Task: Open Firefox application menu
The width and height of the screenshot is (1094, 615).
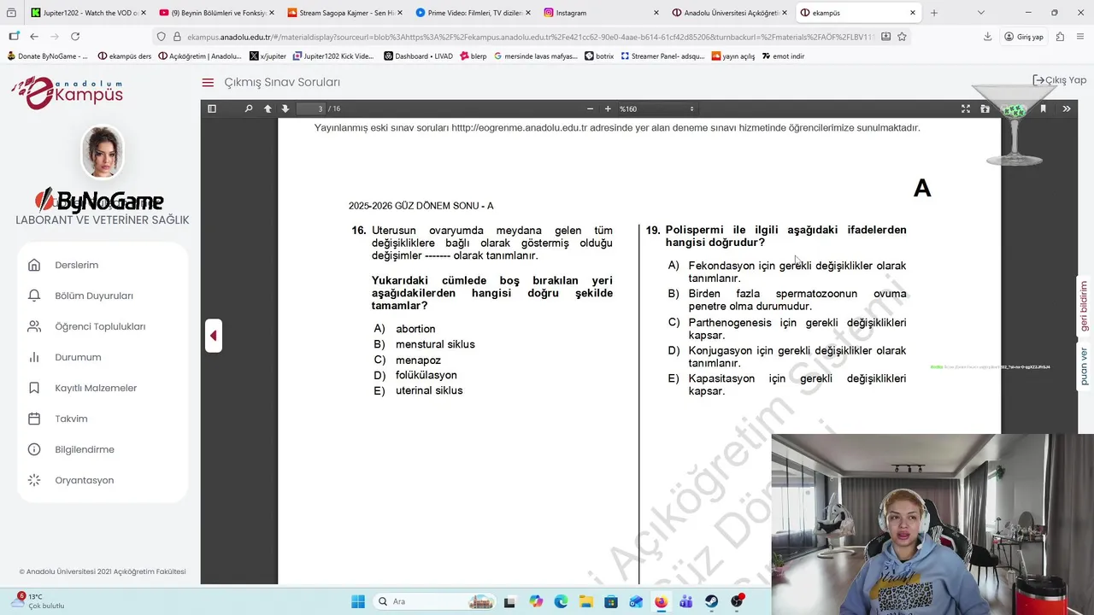Action: (1080, 37)
